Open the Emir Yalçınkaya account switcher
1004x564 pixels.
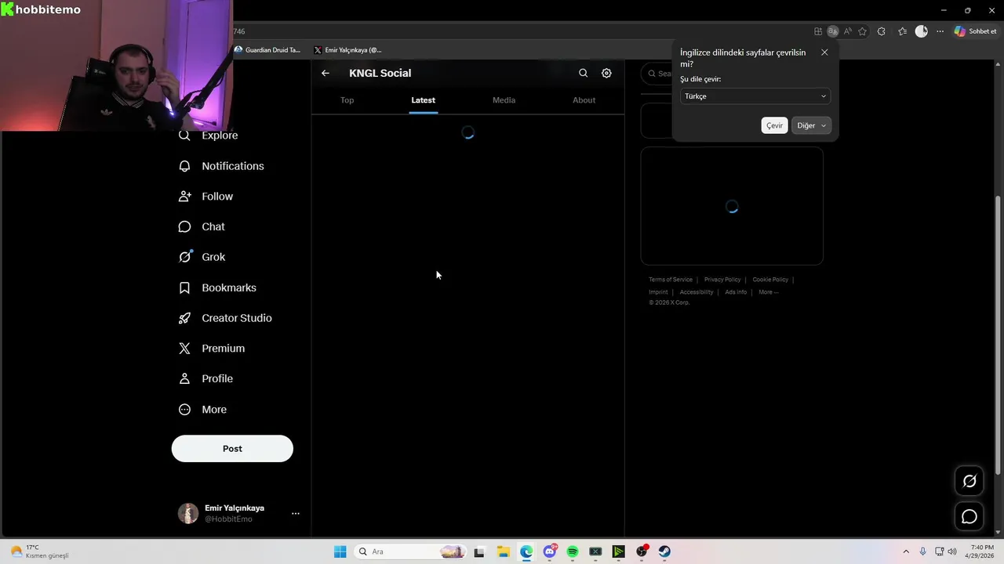tap(240, 514)
